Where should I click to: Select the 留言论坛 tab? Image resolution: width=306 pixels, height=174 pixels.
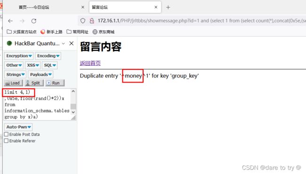coord(125,7)
